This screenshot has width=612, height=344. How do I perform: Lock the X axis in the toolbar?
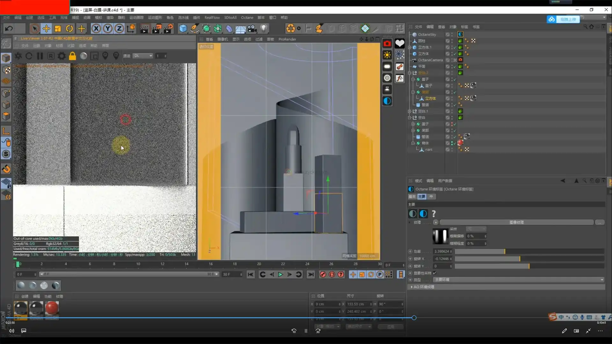click(x=96, y=28)
